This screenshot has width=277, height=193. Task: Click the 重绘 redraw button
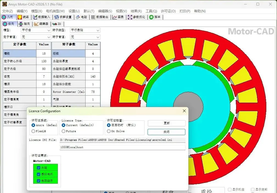pos(206,191)
